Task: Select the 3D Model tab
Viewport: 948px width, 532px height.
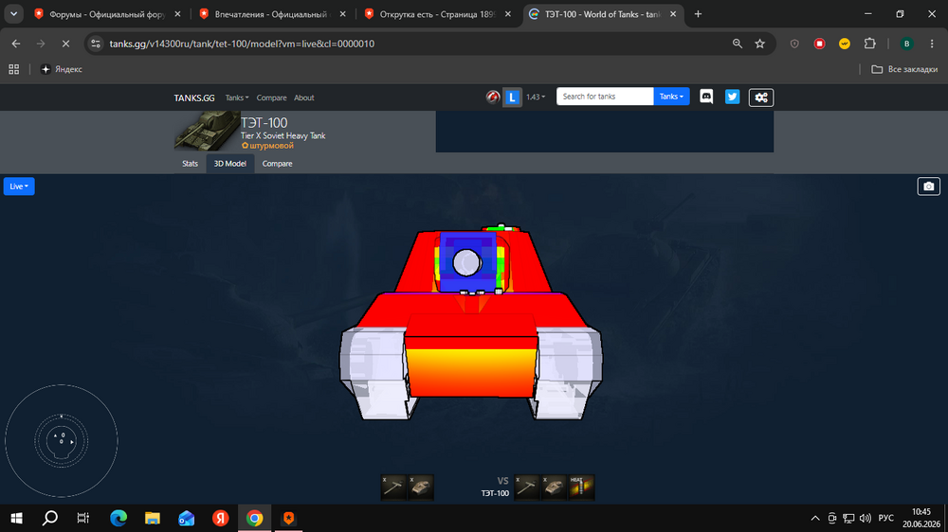Action: coord(229,164)
